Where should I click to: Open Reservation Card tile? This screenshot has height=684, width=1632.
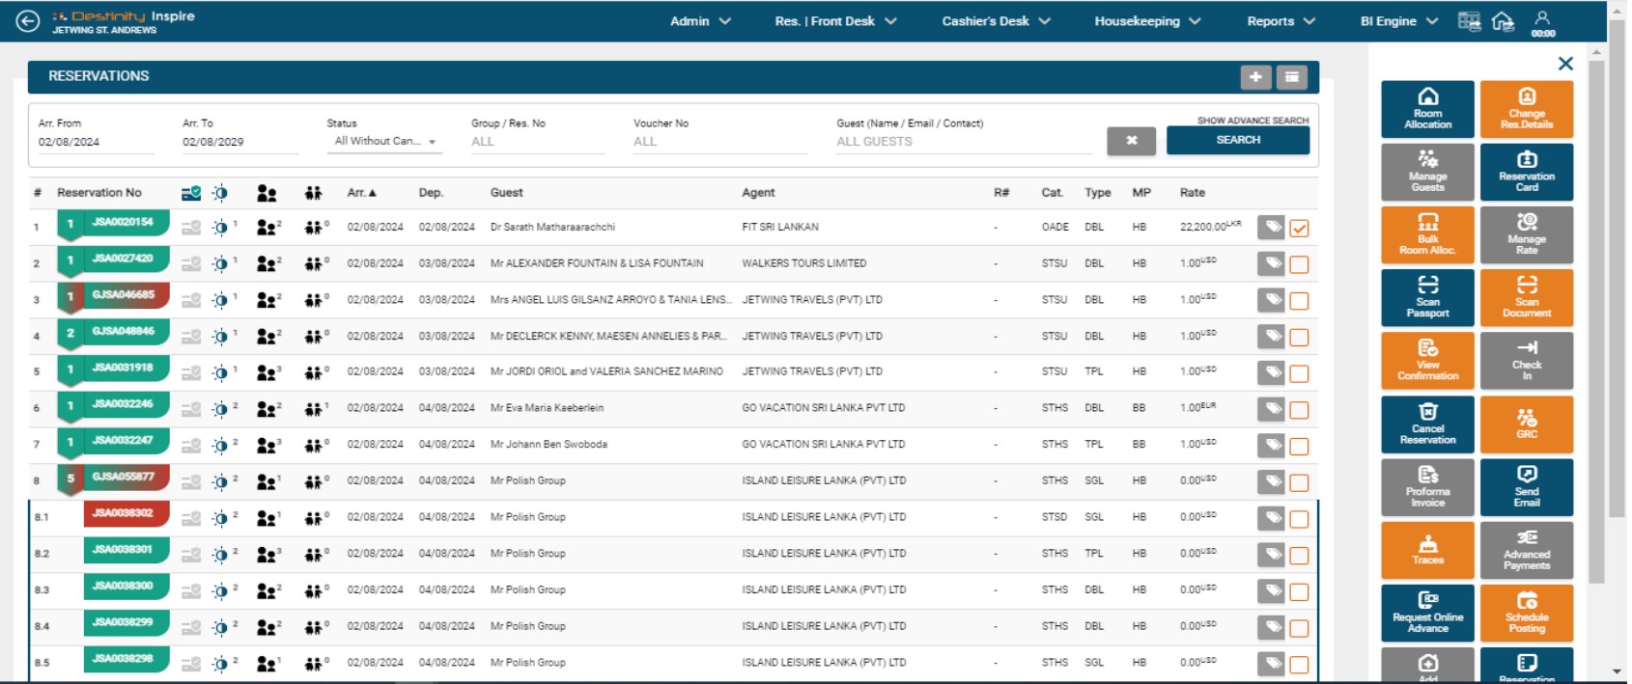1527,172
